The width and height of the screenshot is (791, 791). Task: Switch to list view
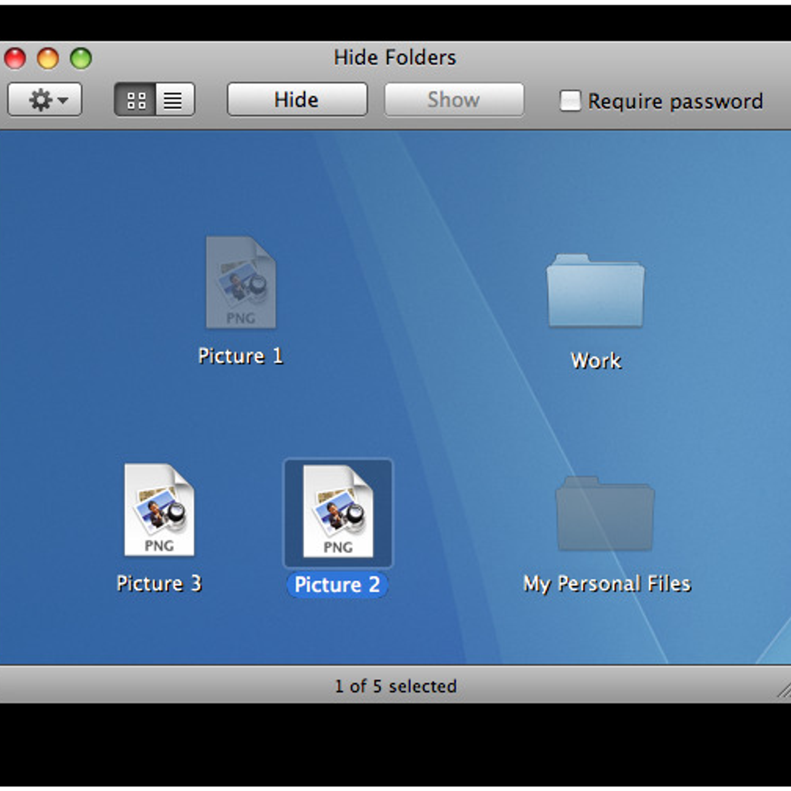[175, 100]
